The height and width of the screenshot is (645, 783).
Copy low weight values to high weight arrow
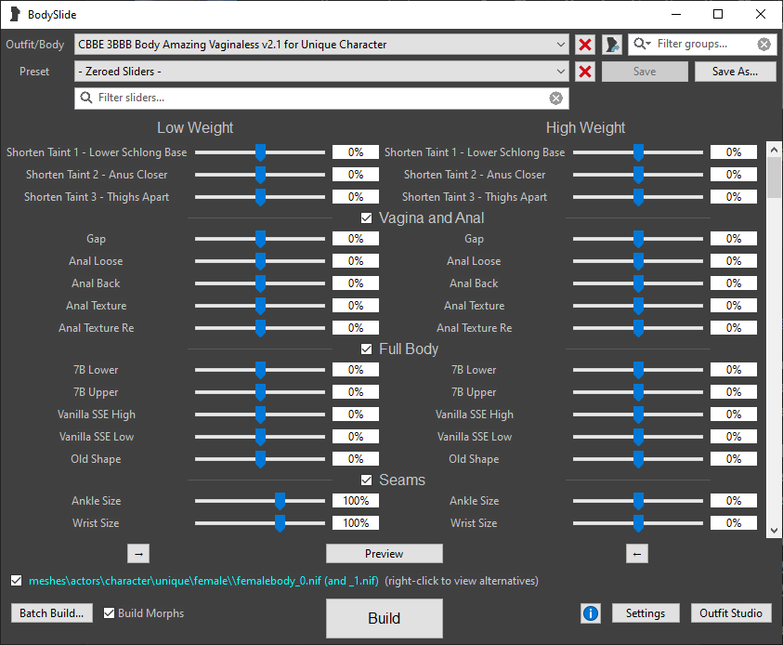click(138, 554)
